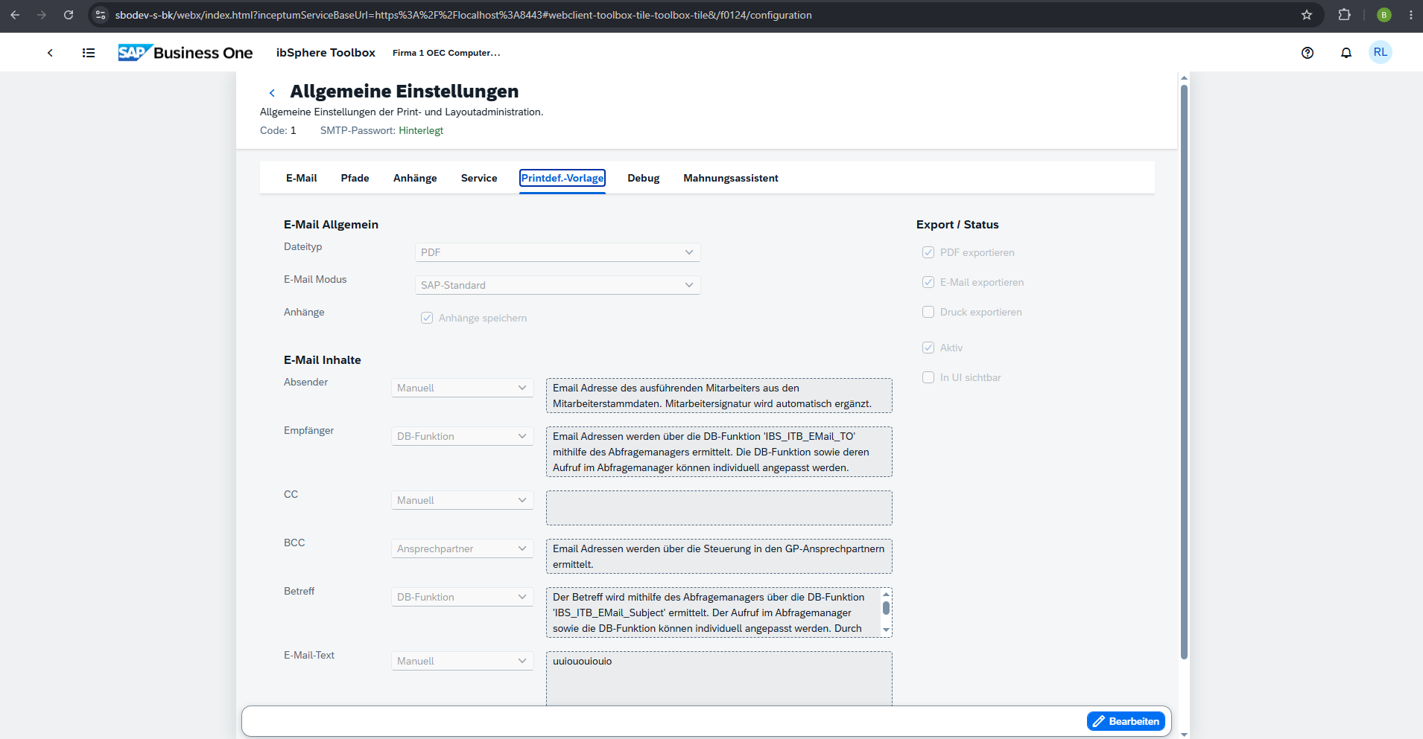Toggle E-Mail exportieren checkbox

point(928,282)
